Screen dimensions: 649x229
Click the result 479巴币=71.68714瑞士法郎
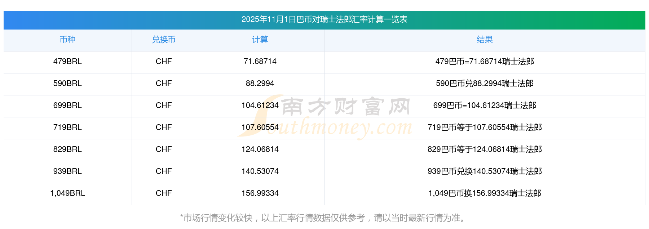pos(485,62)
